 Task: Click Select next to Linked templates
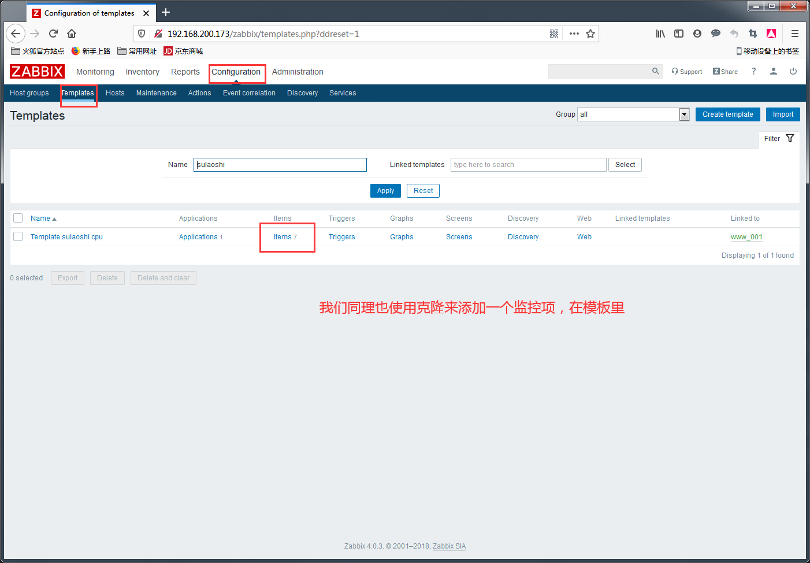[625, 165]
